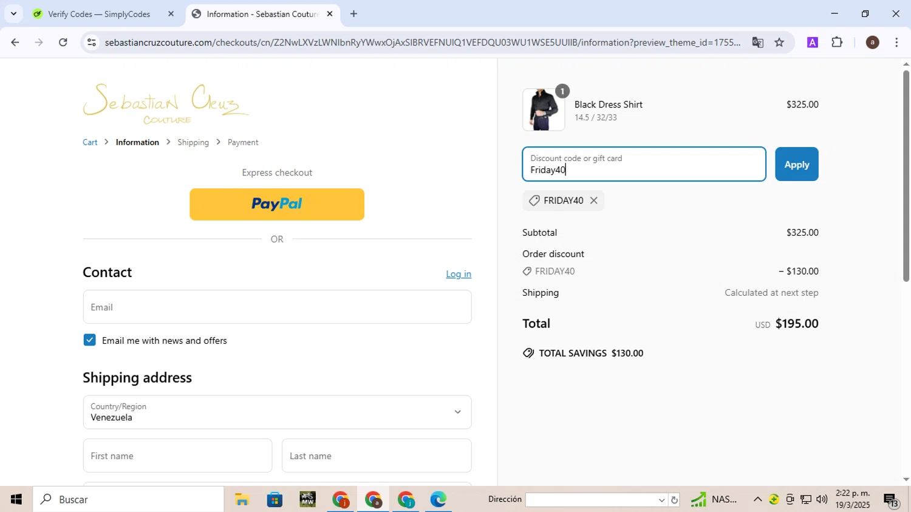Open the MW app on the taskbar

(307, 499)
